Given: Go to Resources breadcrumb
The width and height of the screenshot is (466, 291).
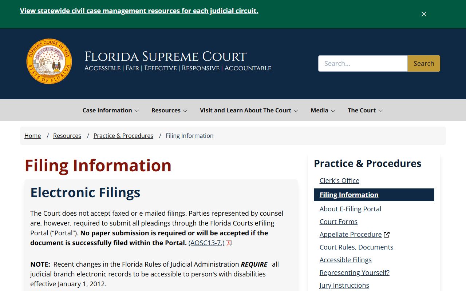Looking at the screenshot, I should (x=67, y=136).
